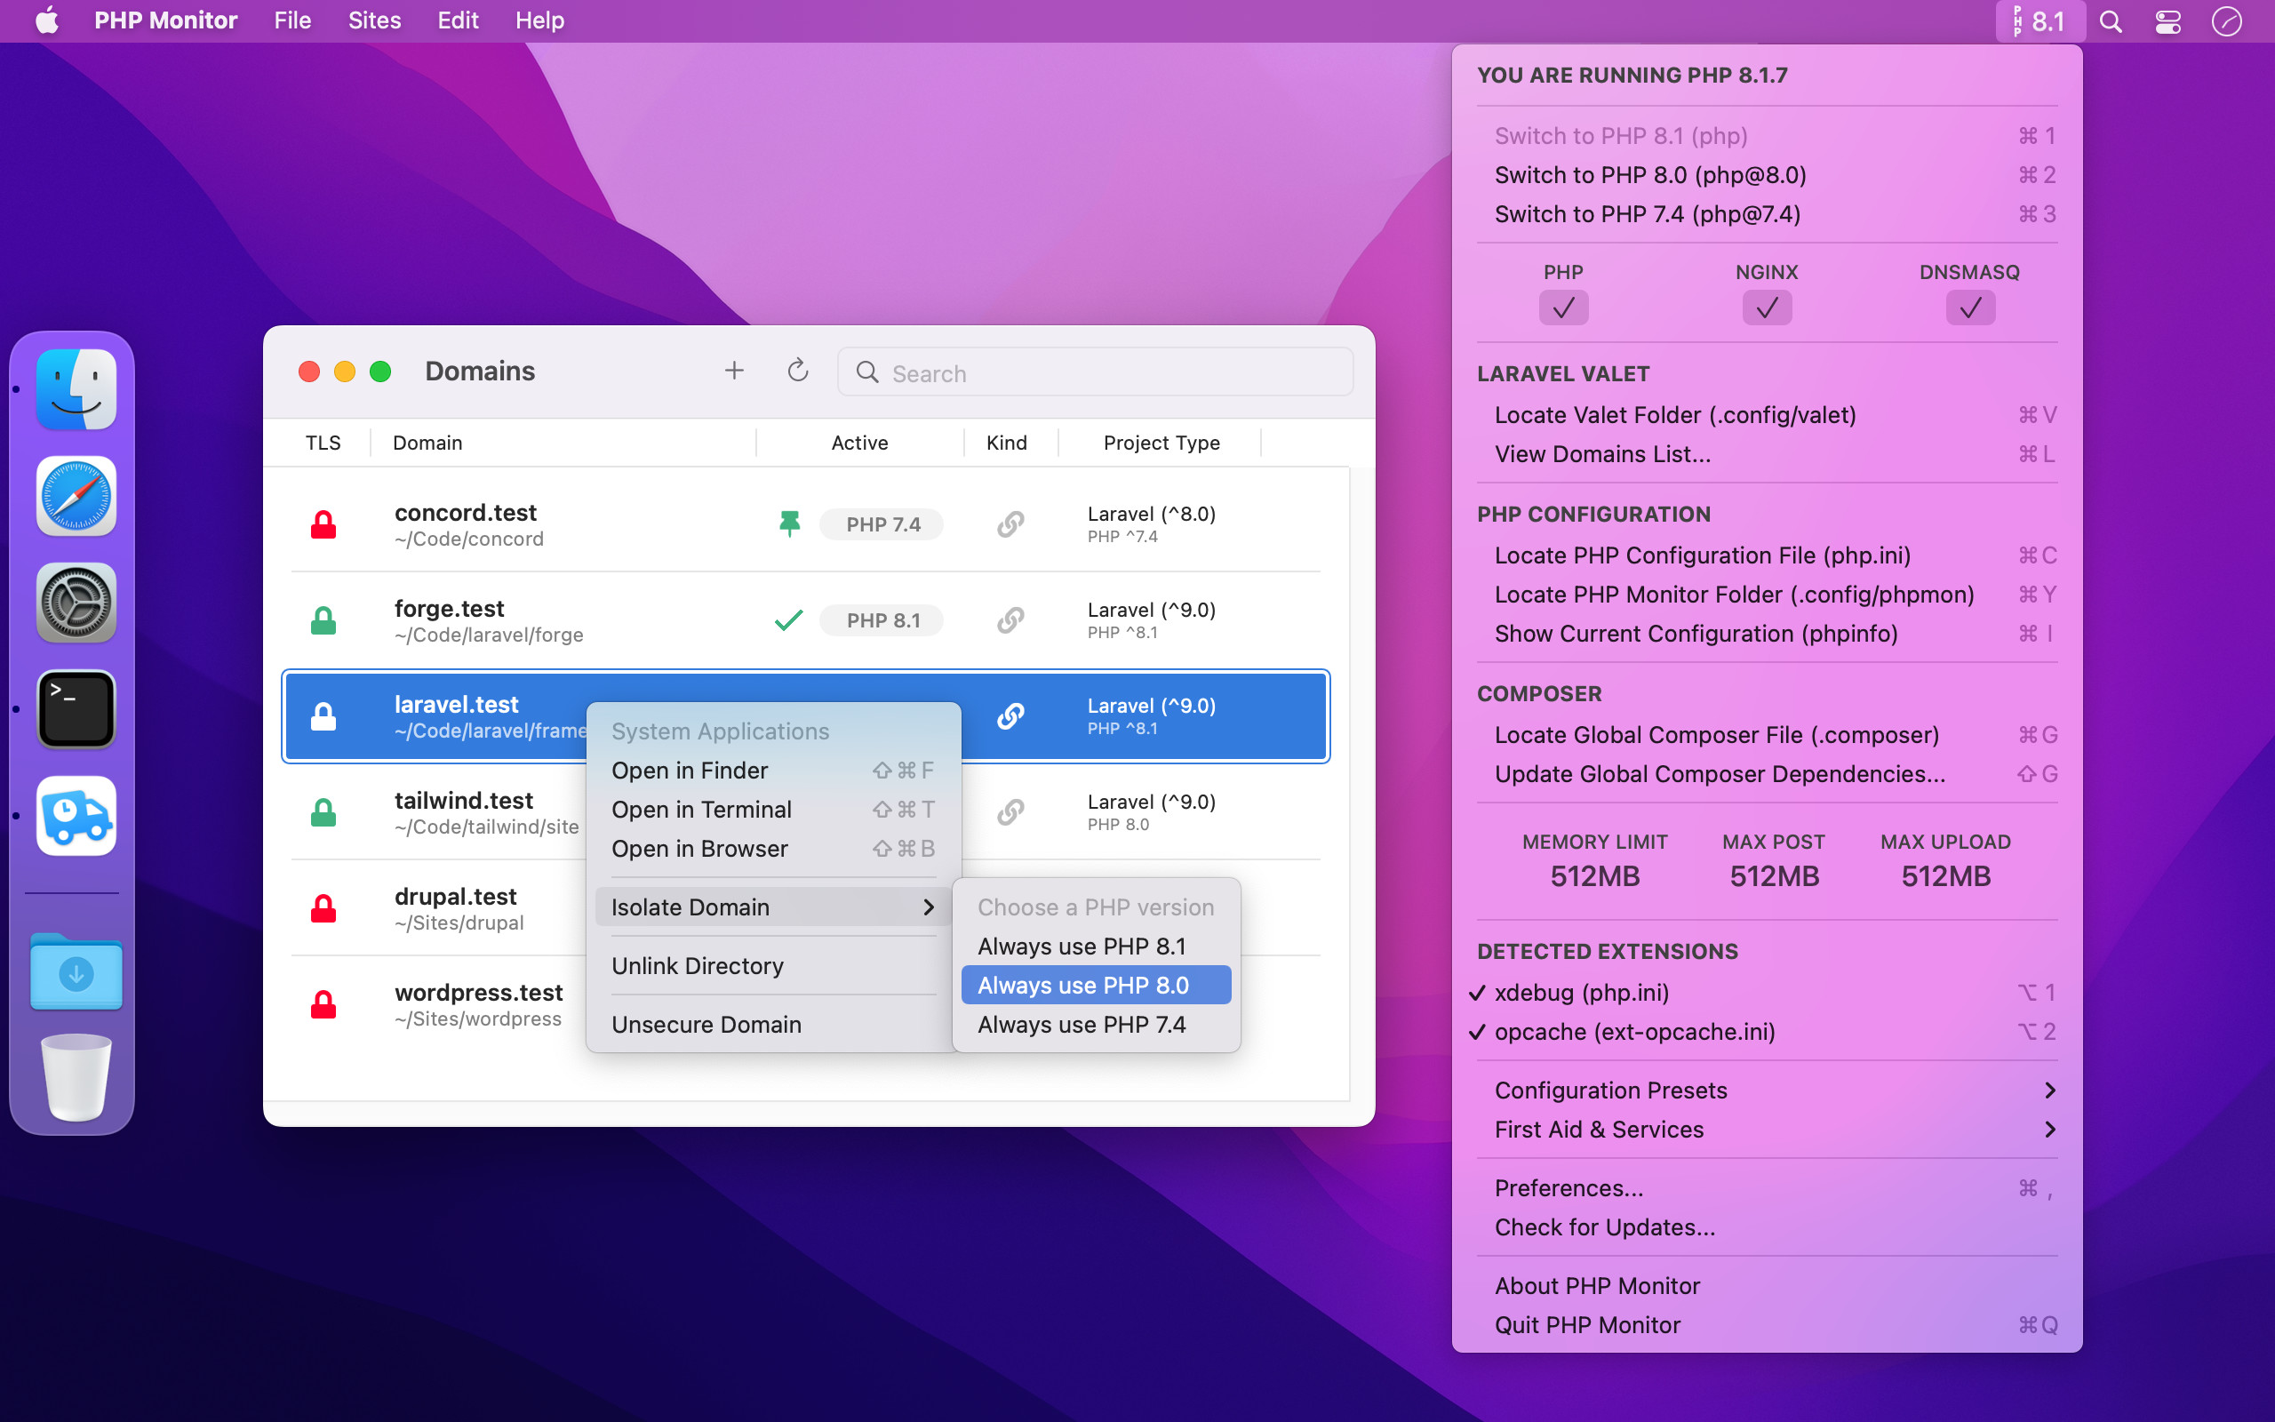Click the link kind icon for laravel.test

(x=1010, y=715)
